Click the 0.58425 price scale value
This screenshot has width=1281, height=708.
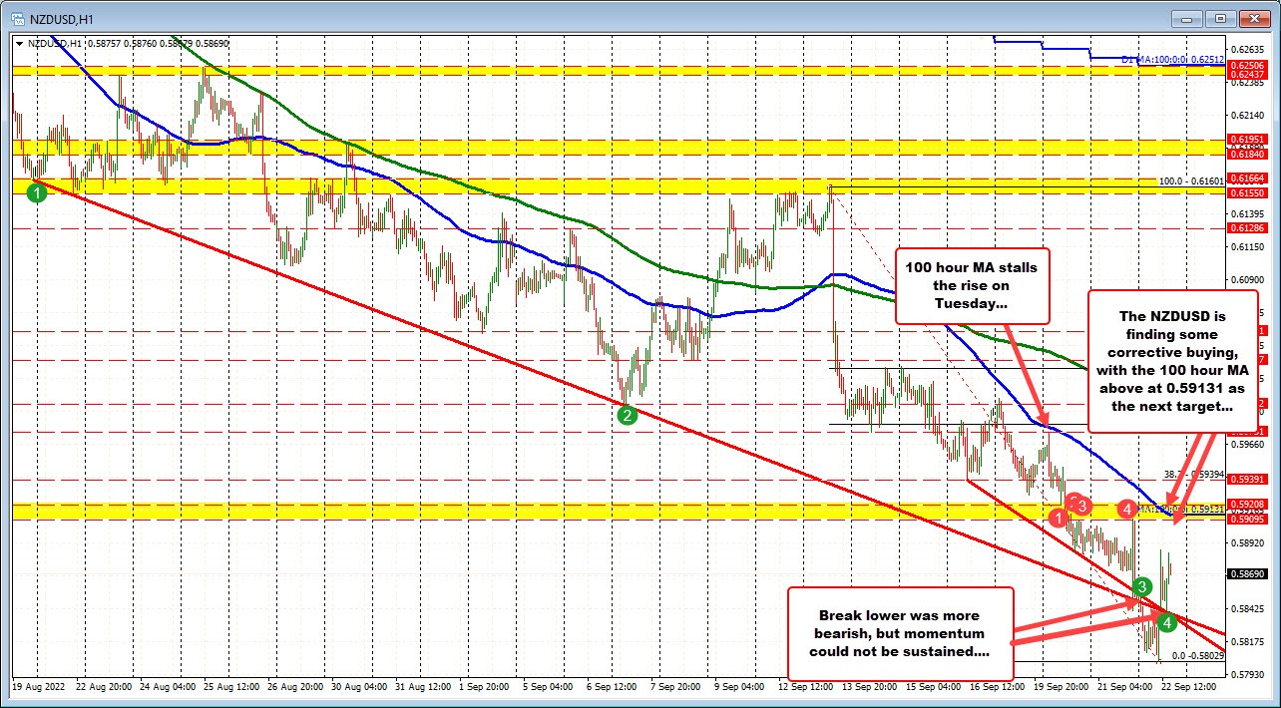coord(1248,608)
